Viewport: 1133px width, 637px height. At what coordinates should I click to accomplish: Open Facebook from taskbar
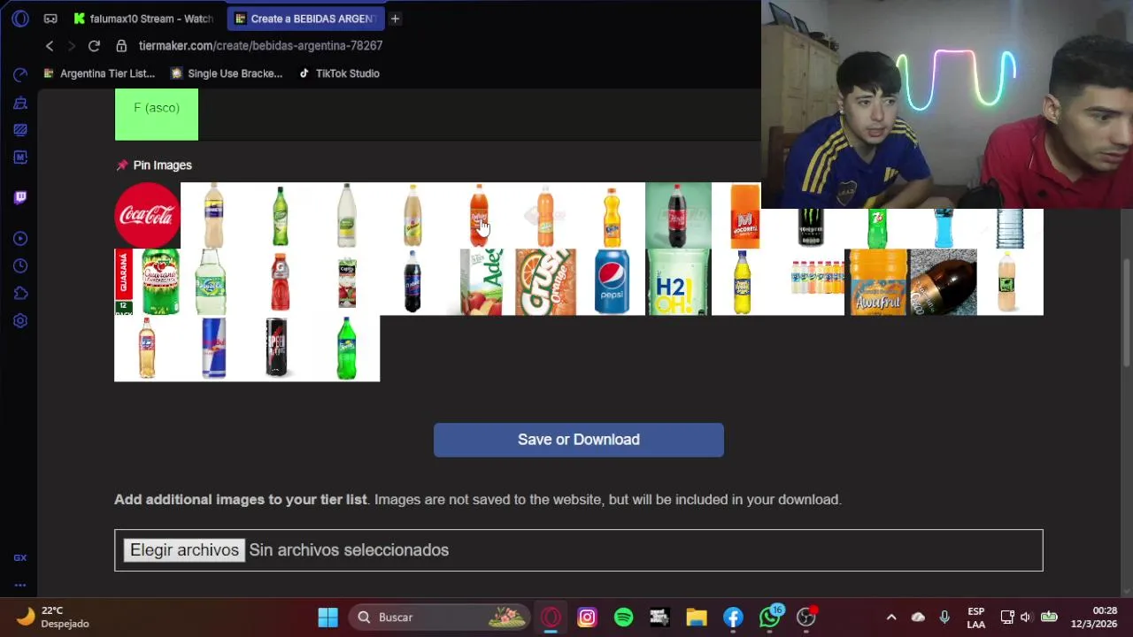click(x=733, y=617)
